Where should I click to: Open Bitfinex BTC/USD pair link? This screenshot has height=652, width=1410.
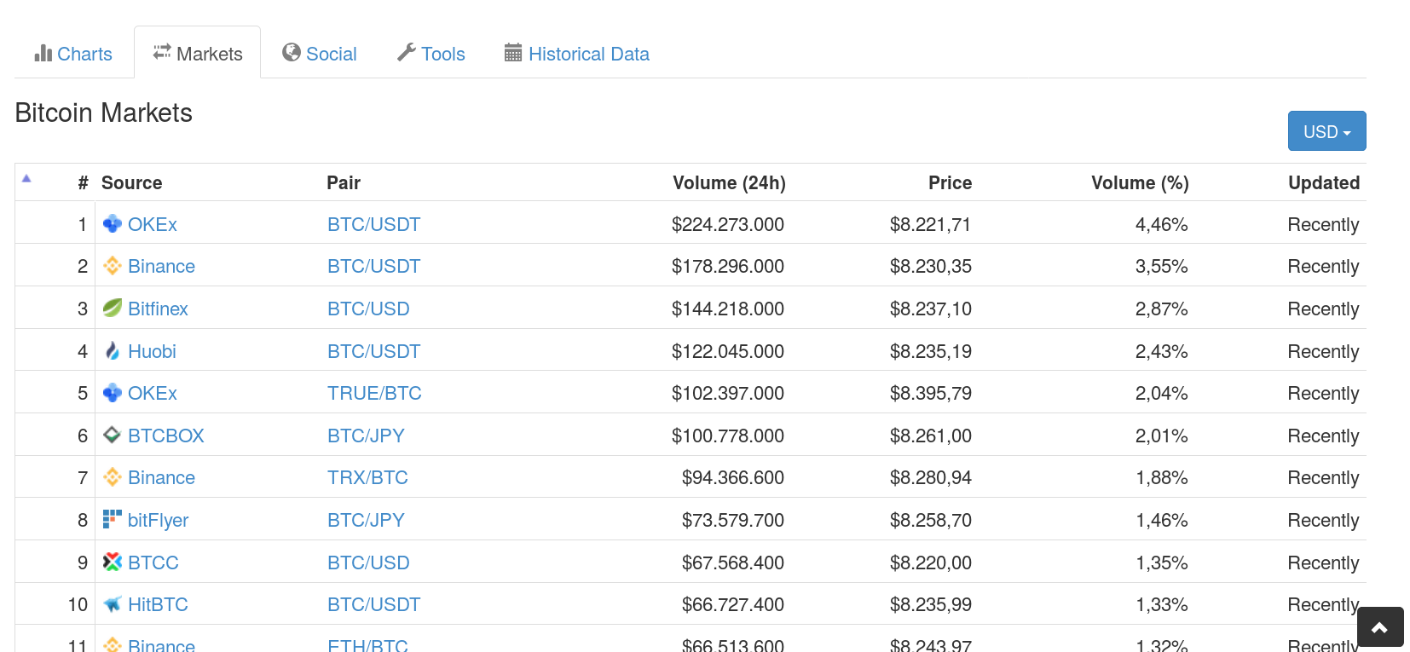368,309
